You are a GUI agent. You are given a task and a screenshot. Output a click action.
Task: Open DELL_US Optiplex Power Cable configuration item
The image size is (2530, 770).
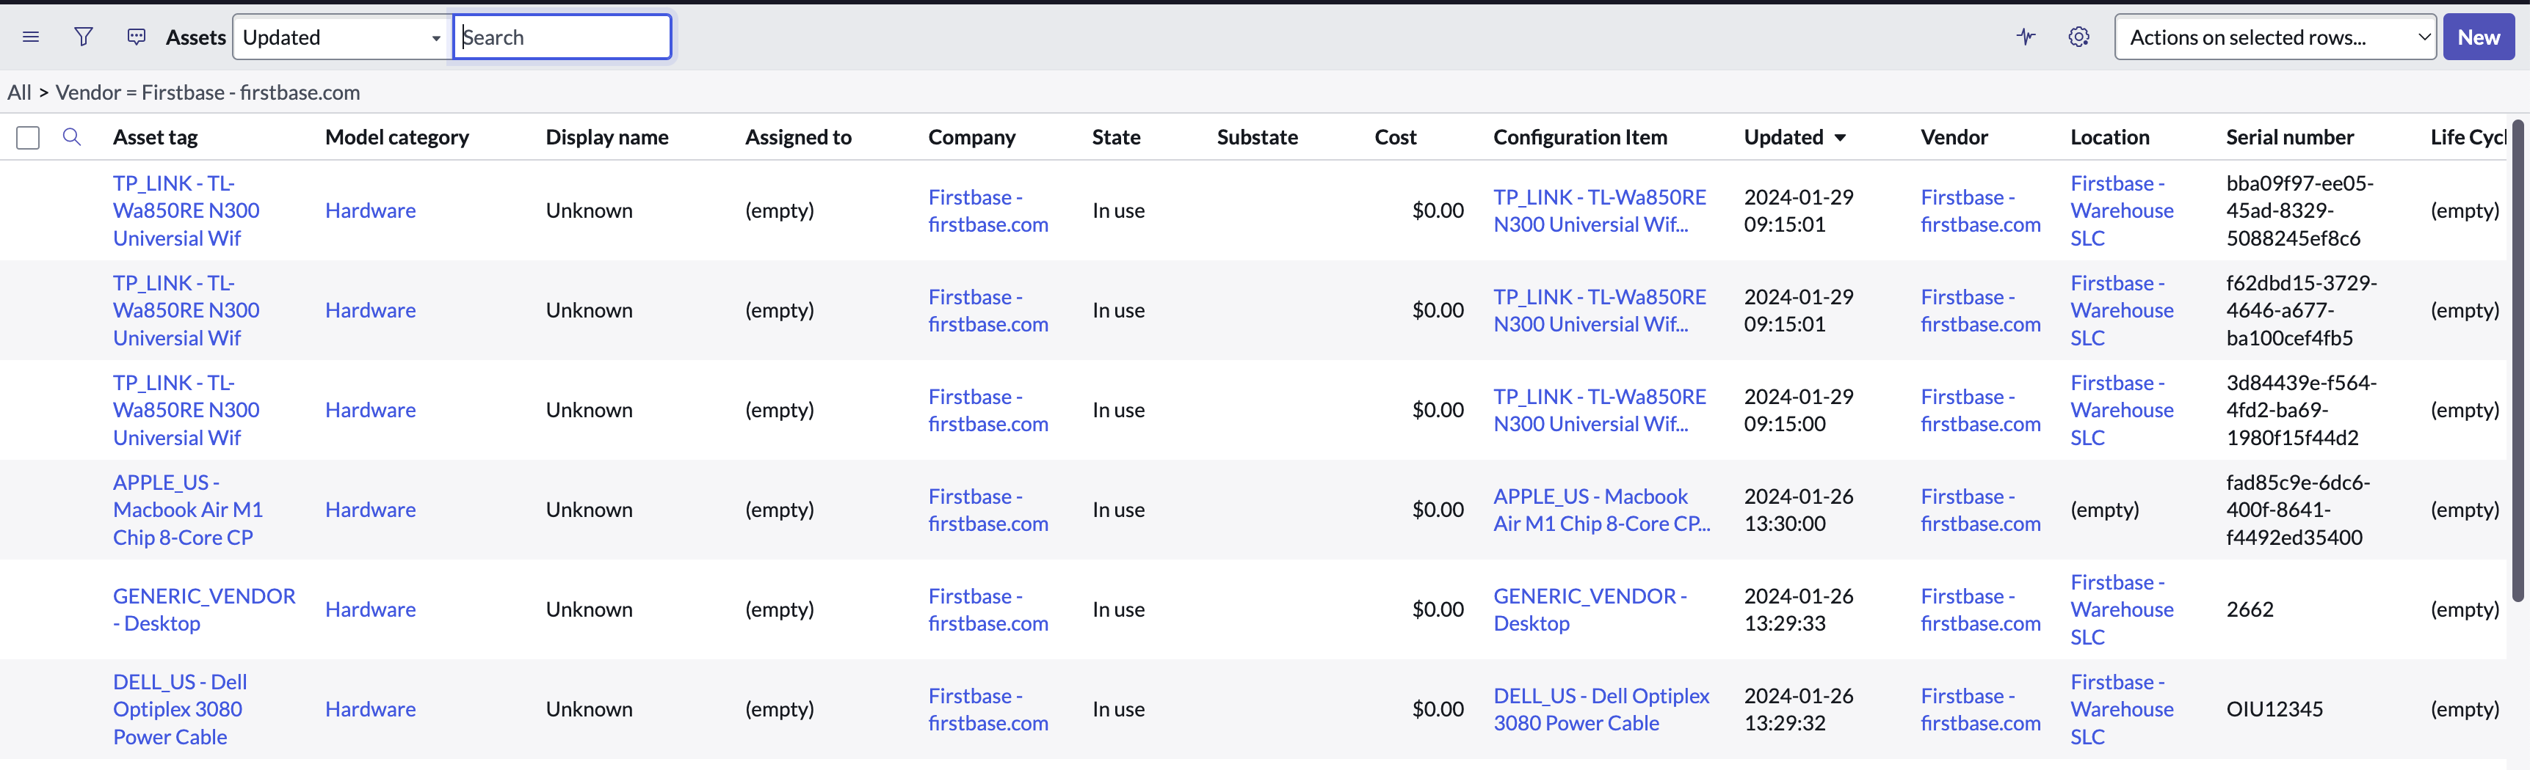click(1601, 709)
